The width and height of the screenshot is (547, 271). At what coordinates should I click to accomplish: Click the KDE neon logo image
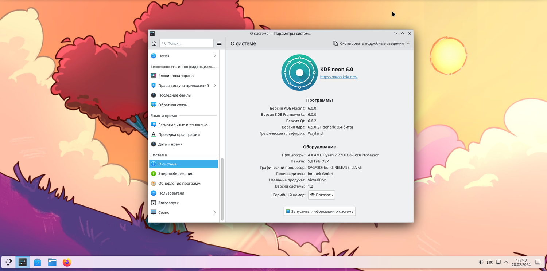[299, 72]
